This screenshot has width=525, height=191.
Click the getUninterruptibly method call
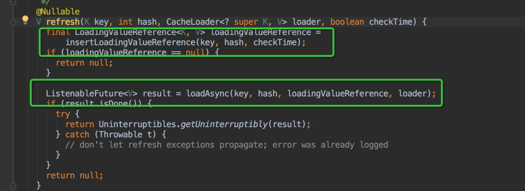coord(224,124)
